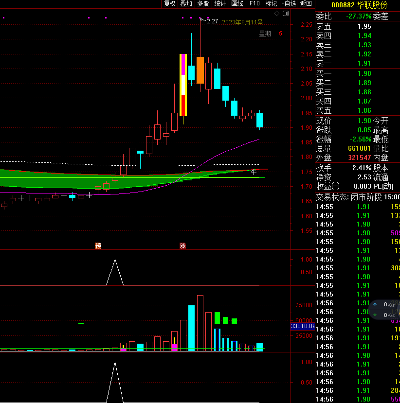Click the upload speed arrow in network widget
The image size is (400, 403).
point(375,304)
